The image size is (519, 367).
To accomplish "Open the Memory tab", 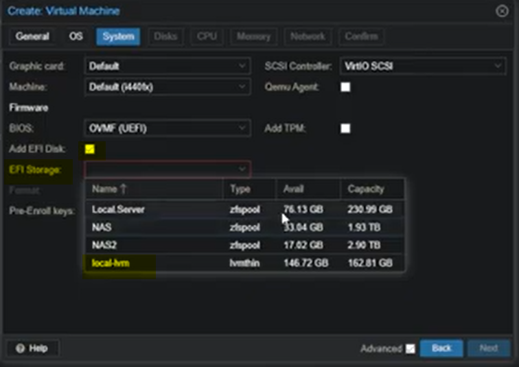I will coord(253,36).
